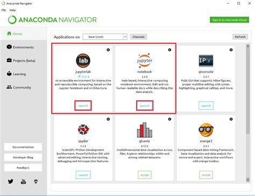Launch jupyterlab

83,105
